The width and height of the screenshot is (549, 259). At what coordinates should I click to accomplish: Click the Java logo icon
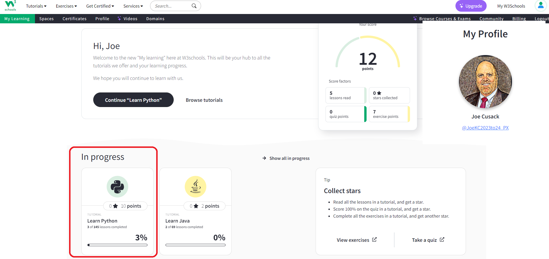coord(196,187)
